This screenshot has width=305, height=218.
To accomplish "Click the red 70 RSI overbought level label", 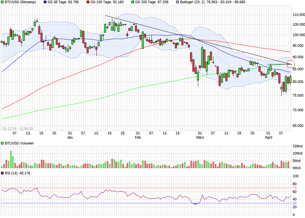I will 295,188.
